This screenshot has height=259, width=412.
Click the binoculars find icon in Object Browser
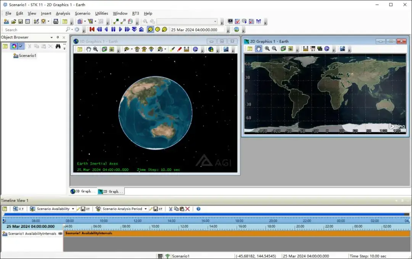coord(58,46)
